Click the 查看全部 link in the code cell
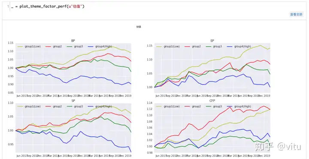This screenshot has width=309, height=159. point(296,15)
